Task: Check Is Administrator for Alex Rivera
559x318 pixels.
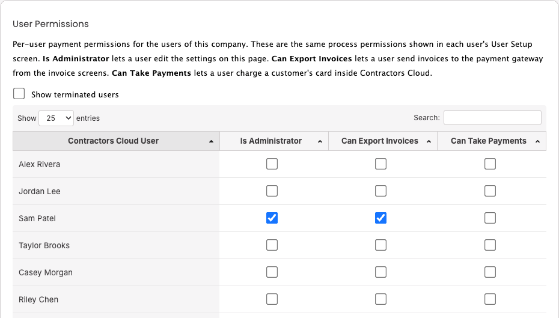Action: (272, 164)
